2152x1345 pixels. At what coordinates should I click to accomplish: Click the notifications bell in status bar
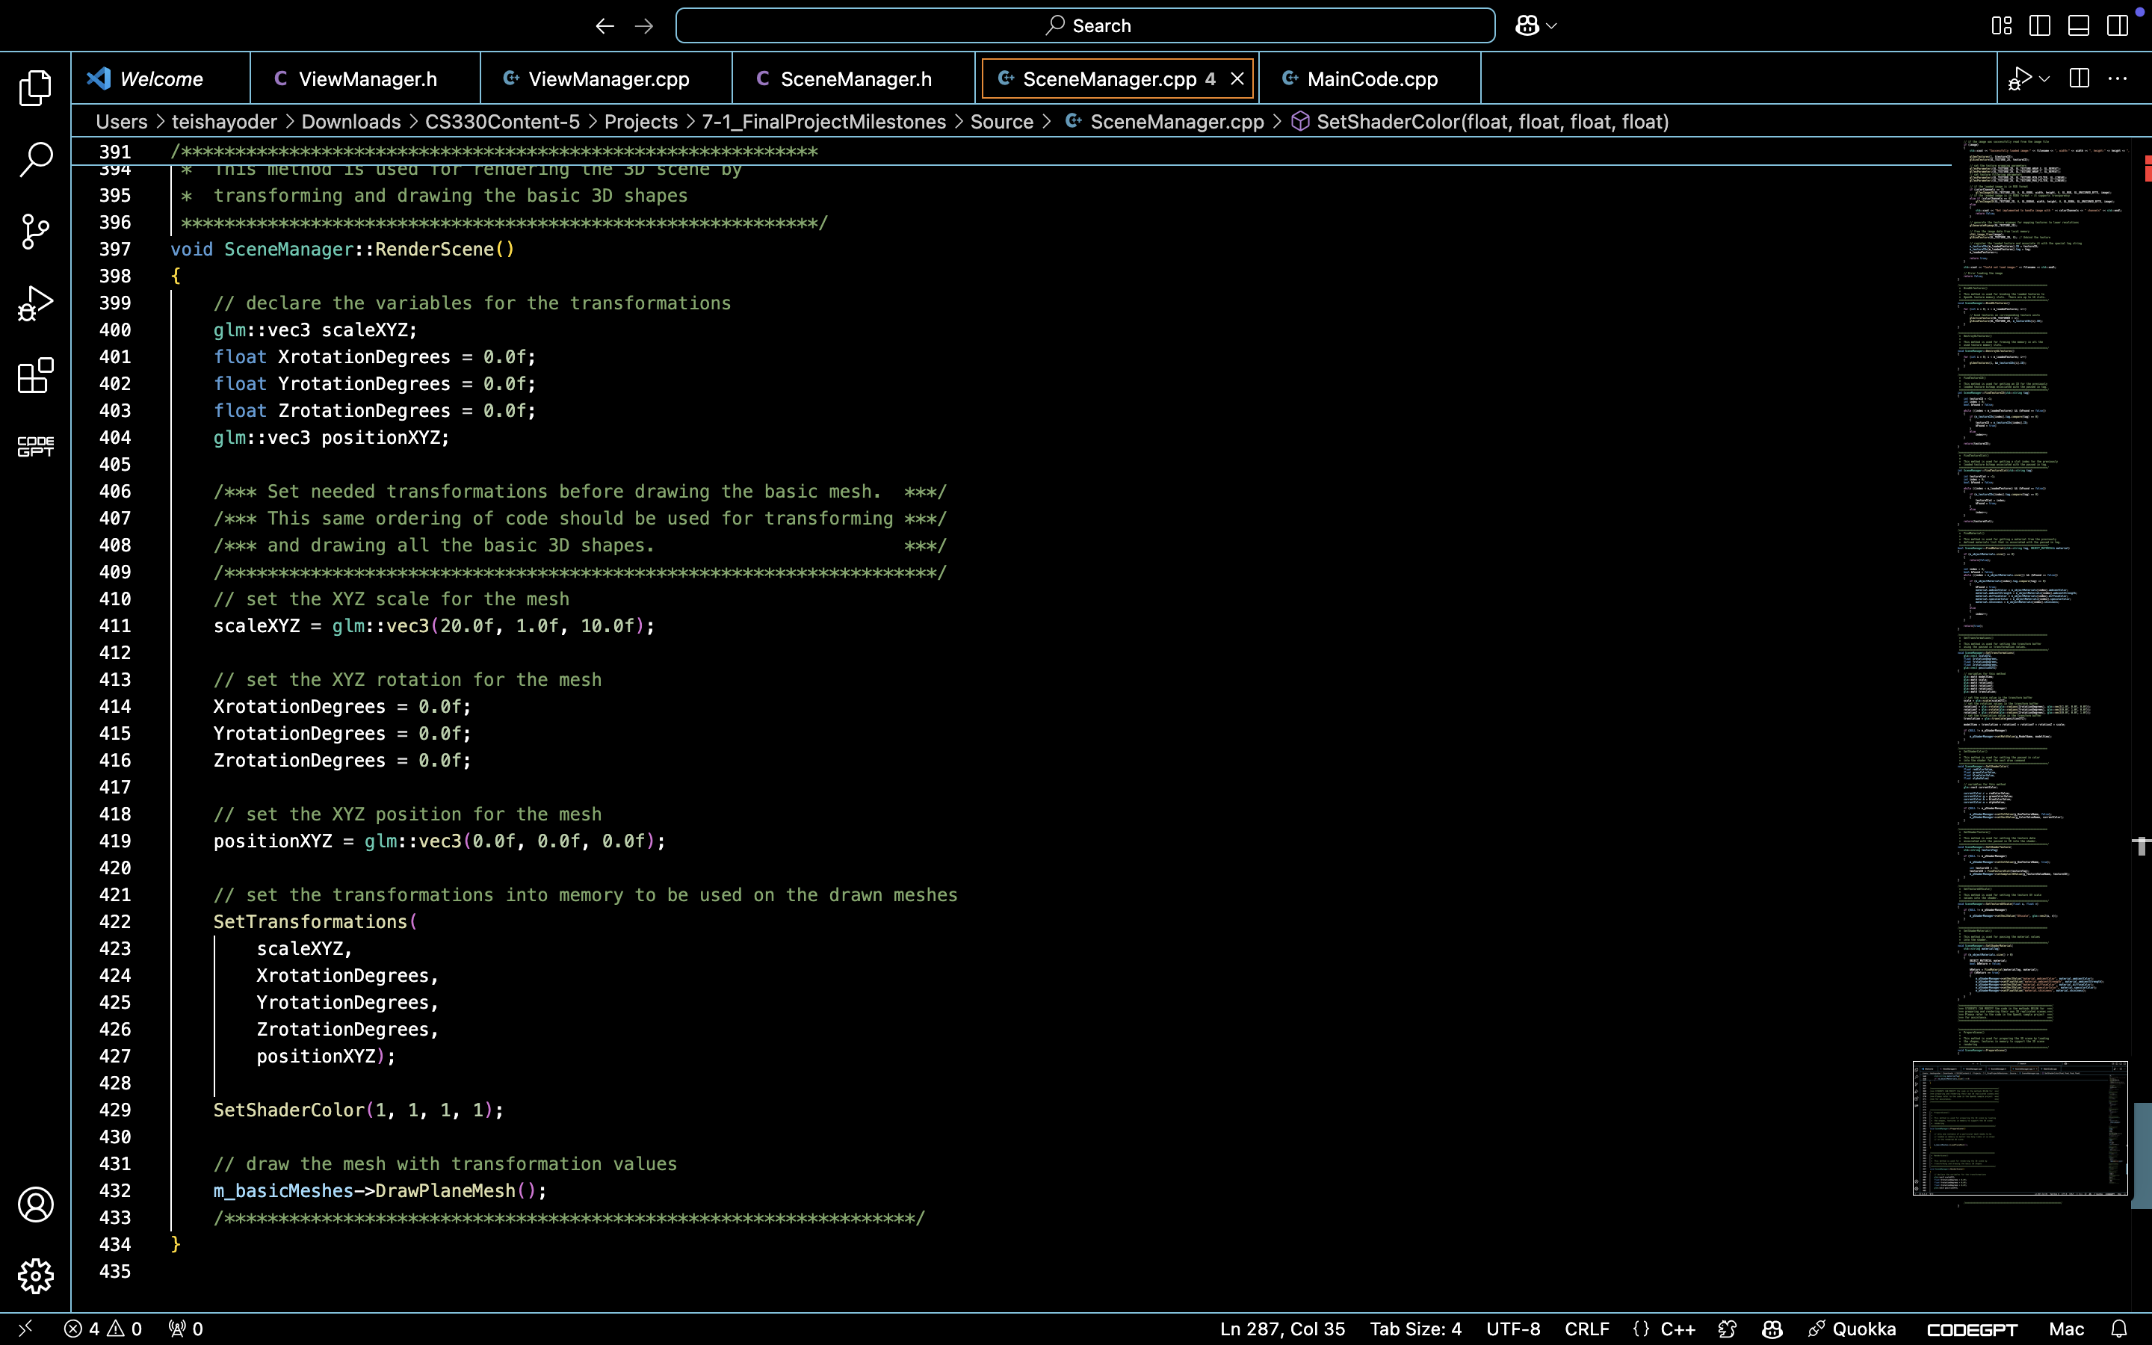pos(2119,1329)
